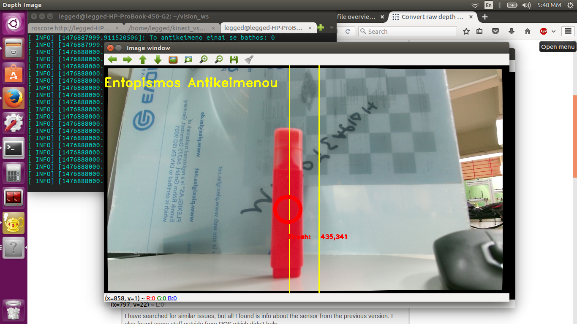Viewport: 577px width, 324px height.
Task: Click the 5:40 MM clock
Action: click(549, 5)
